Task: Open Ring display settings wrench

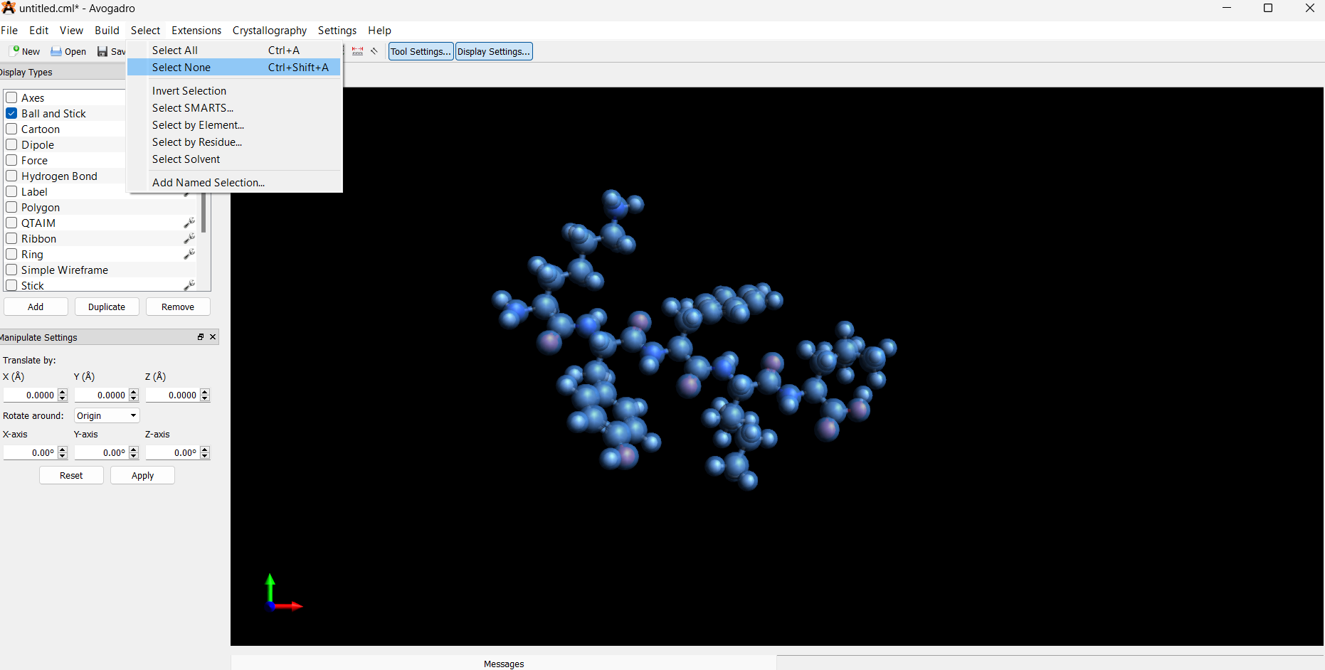Action: click(x=189, y=255)
